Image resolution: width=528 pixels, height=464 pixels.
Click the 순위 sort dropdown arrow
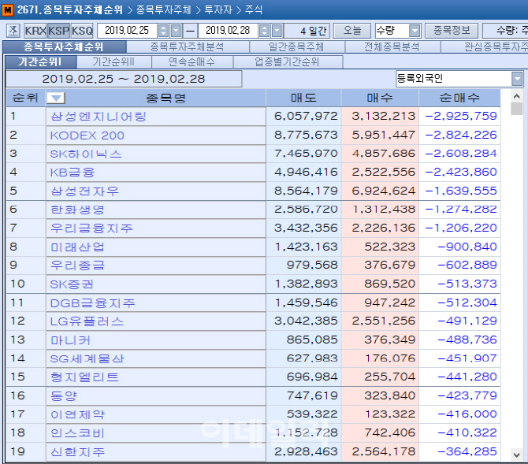pos(56,98)
